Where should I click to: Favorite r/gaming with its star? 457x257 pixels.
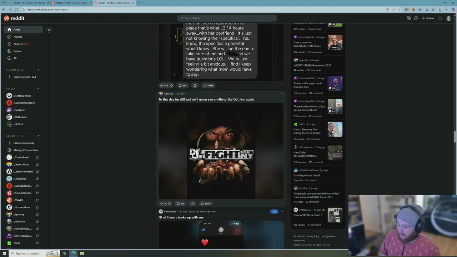click(x=37, y=214)
